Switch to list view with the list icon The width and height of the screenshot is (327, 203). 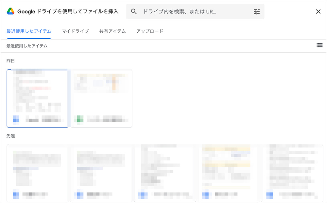click(319, 45)
